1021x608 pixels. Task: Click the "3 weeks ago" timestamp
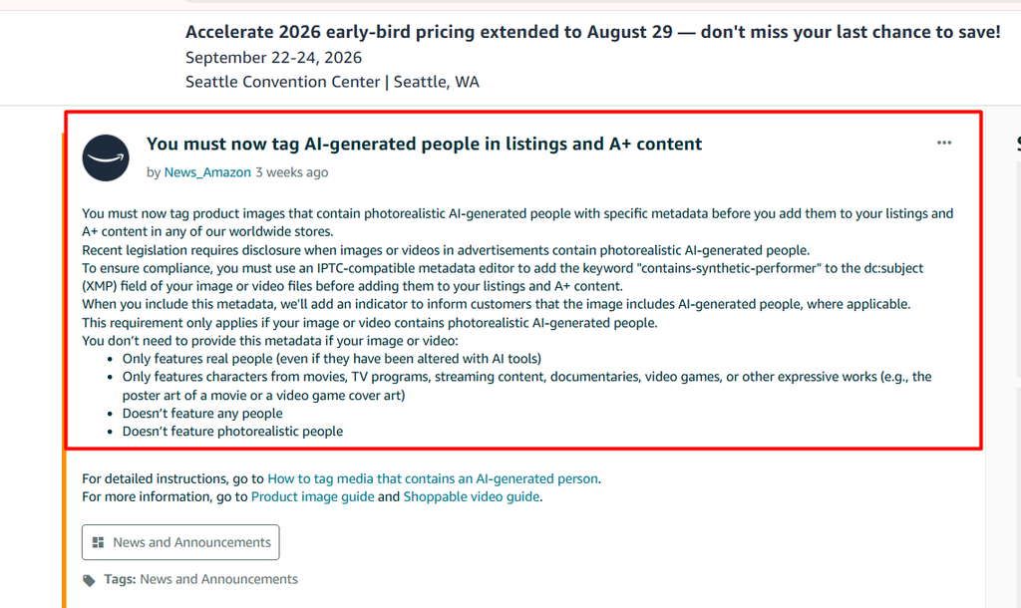(x=292, y=172)
